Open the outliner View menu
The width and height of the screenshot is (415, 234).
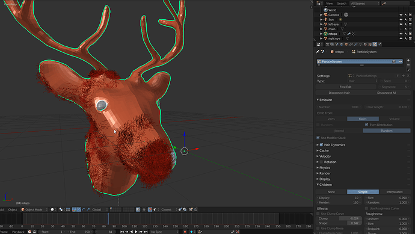[x=329, y=4]
